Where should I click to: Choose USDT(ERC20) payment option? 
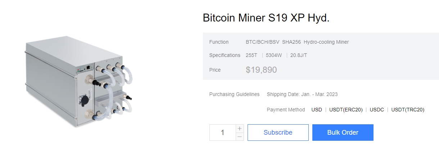coord(346,110)
